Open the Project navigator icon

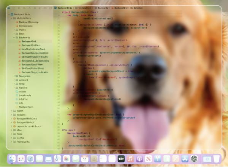pyautogui.click(x=9, y=8)
